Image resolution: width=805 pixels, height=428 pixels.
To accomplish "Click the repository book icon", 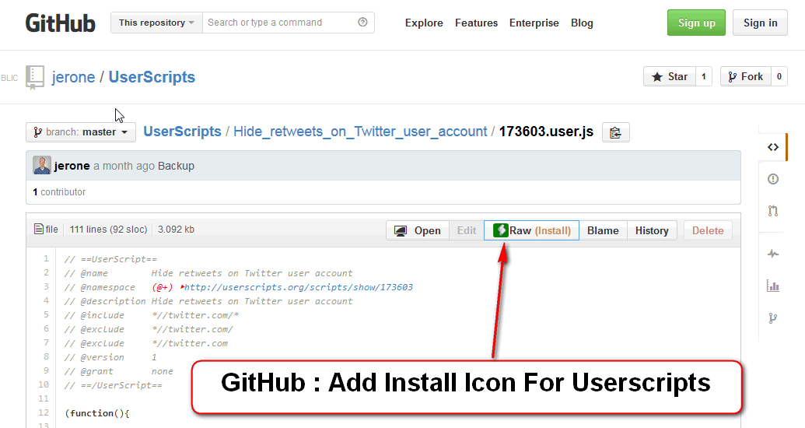I will (x=35, y=78).
